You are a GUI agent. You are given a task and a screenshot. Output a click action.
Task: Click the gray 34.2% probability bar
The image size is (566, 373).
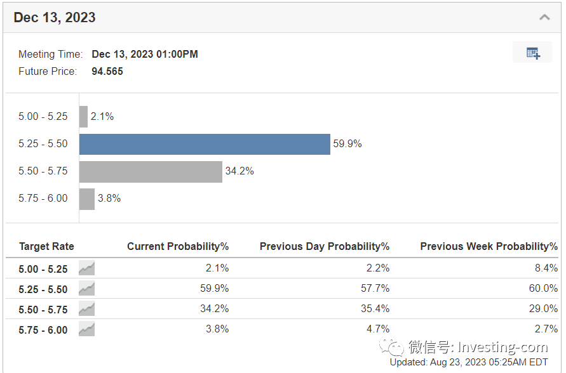[x=151, y=171]
